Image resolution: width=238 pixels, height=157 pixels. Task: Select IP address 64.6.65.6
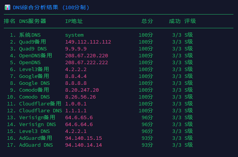[79, 118]
